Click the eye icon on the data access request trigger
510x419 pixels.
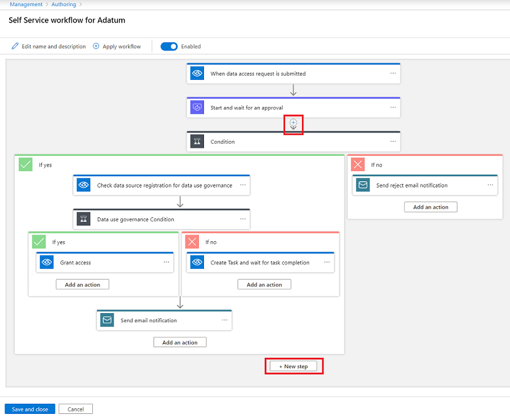197,73
